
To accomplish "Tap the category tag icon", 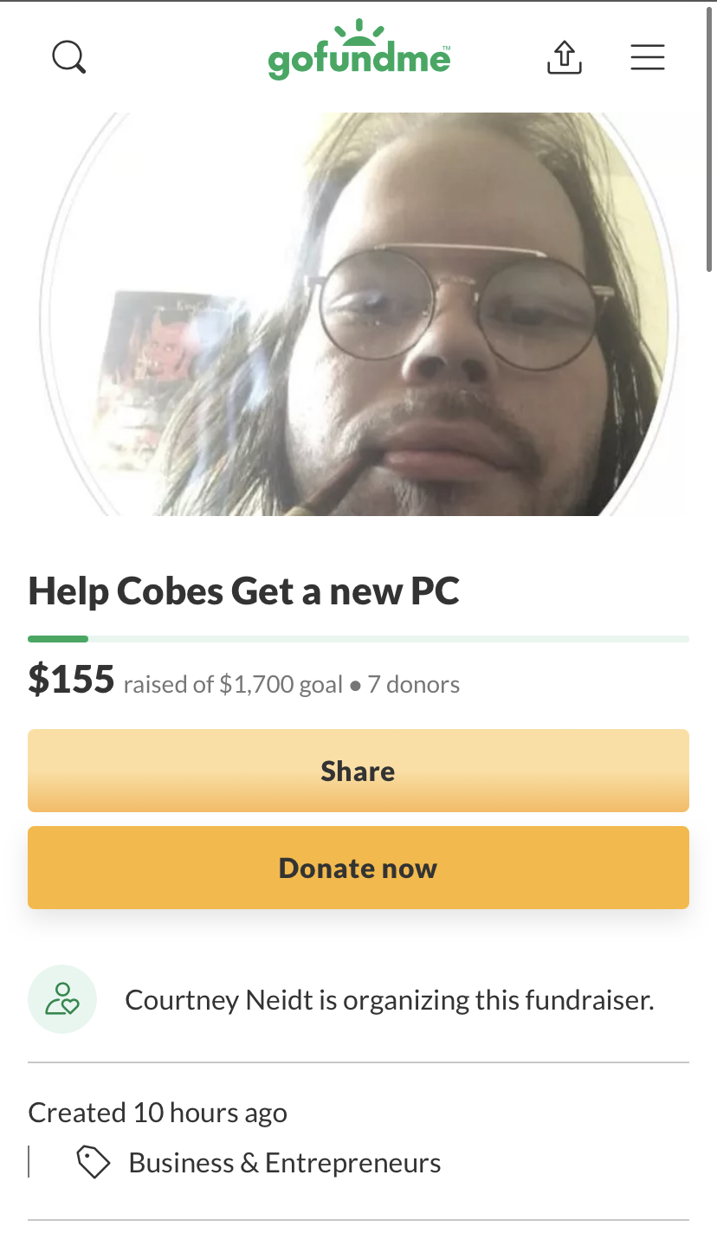I will (94, 1163).
